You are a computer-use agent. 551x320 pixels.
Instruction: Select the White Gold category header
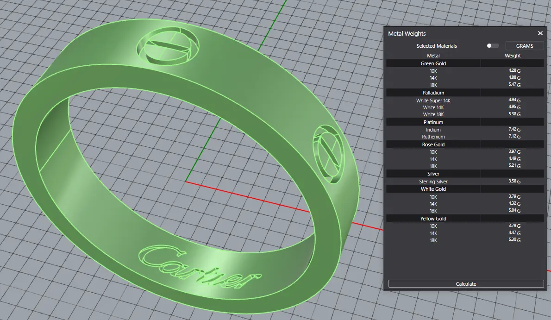(x=433, y=189)
